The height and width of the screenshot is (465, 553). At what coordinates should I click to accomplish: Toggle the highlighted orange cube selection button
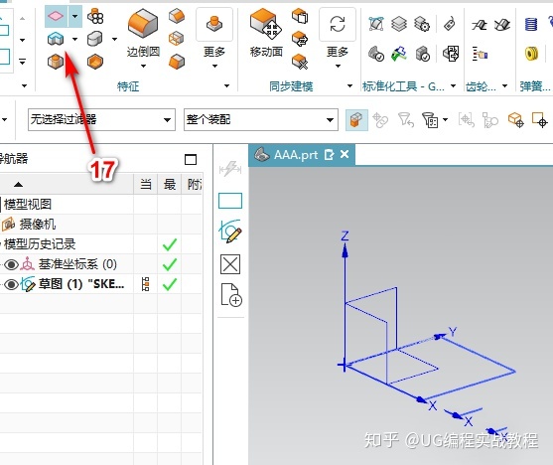coord(356,120)
